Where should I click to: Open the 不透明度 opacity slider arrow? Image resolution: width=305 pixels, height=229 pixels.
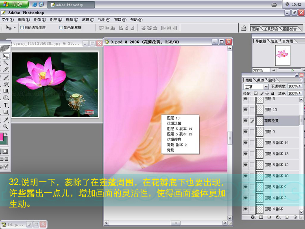(x=300, y=86)
